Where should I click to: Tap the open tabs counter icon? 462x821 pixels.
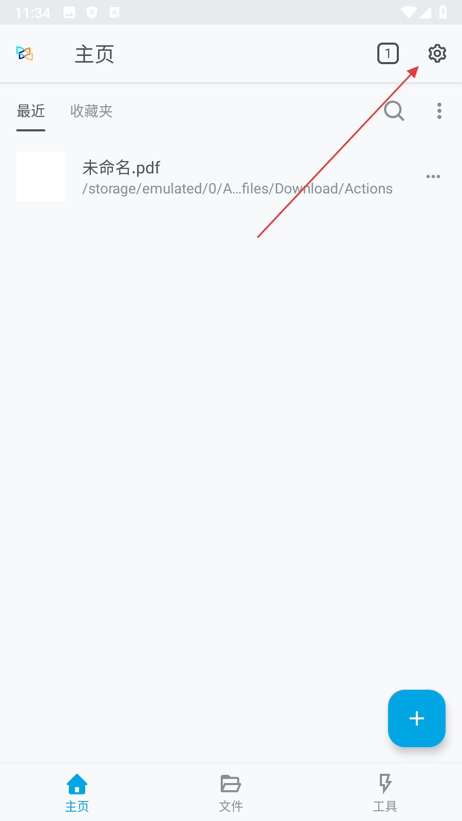point(388,53)
